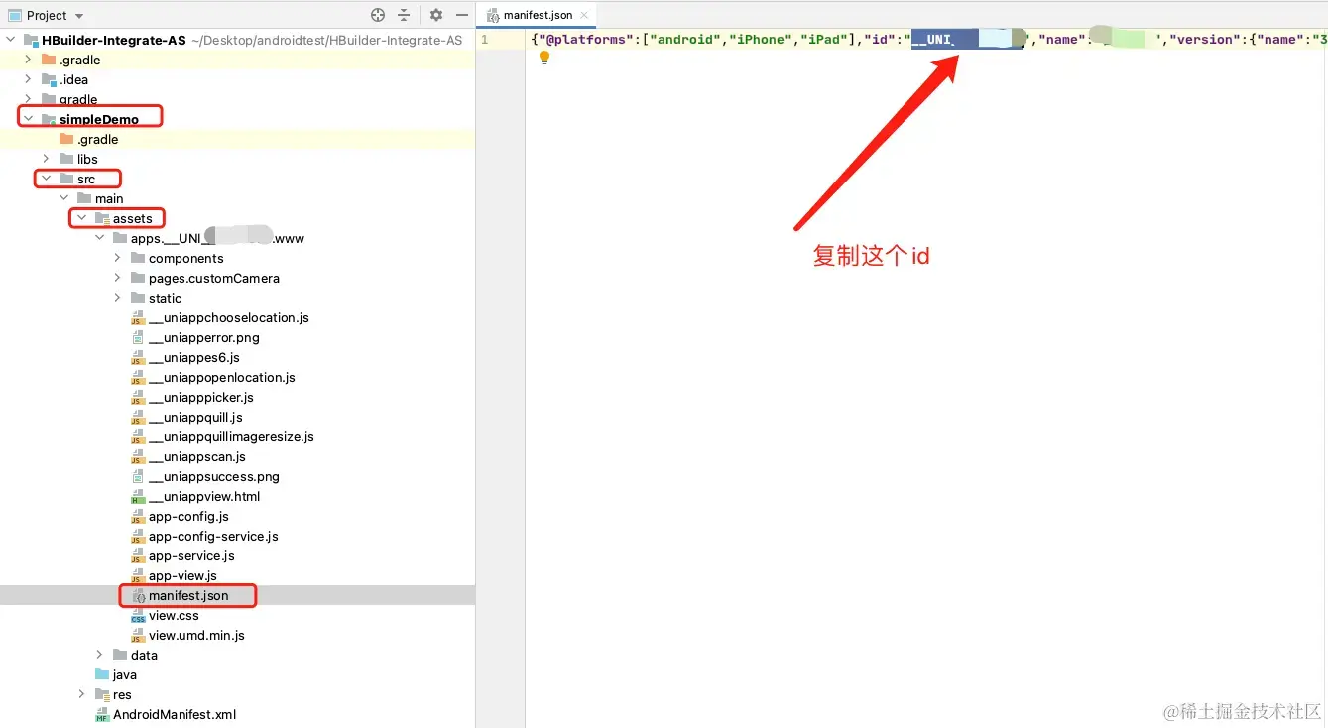This screenshot has width=1328, height=728.
Task: Click the selected __UNI id text in editor
Action: click(967, 40)
